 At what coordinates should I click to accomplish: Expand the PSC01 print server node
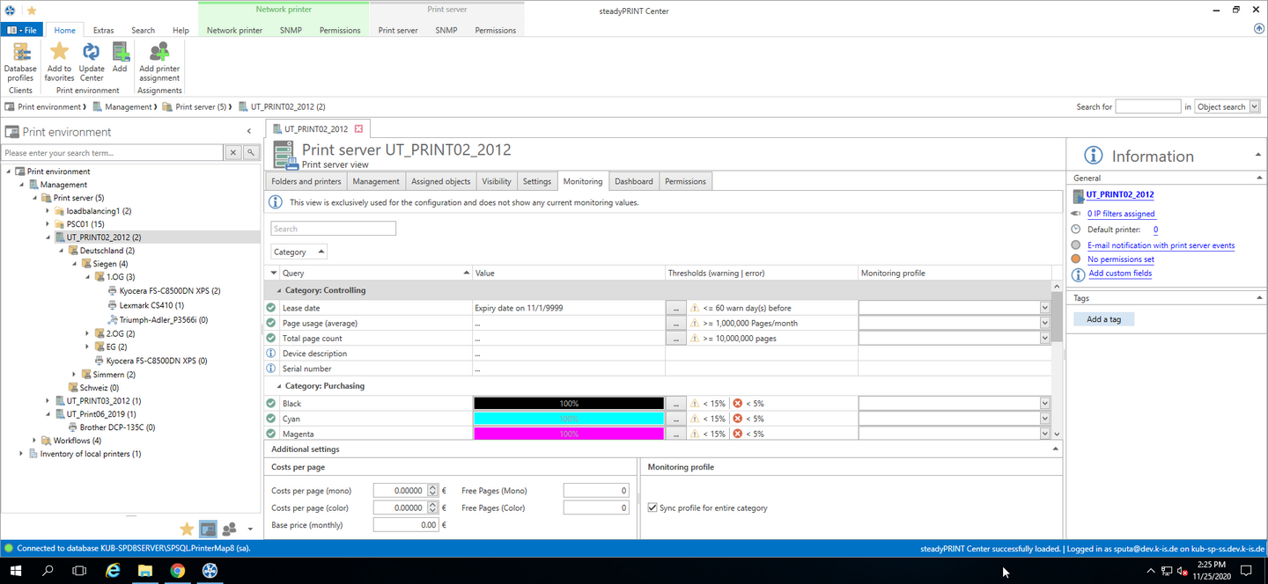(48, 224)
